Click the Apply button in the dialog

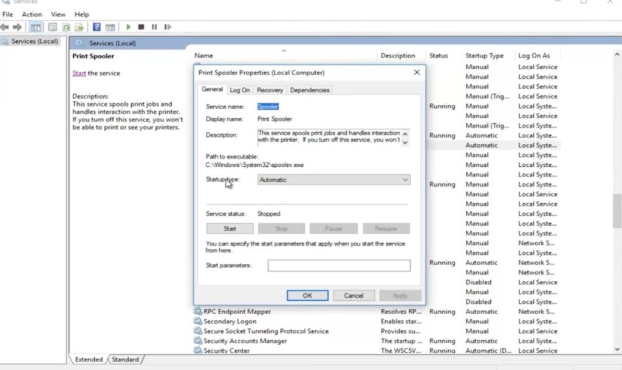click(400, 295)
